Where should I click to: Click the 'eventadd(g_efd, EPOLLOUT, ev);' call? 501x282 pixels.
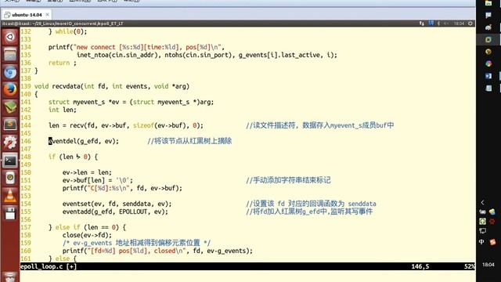click(x=115, y=211)
